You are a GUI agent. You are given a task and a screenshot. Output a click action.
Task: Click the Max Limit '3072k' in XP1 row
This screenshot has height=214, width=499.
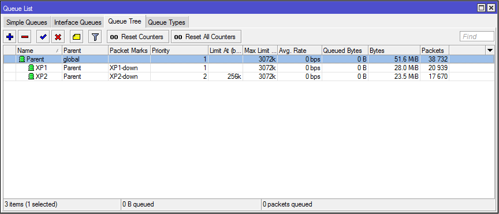point(267,68)
